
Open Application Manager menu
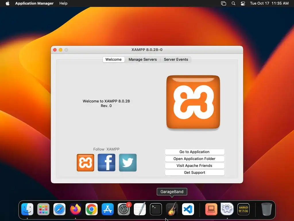point(34,3)
